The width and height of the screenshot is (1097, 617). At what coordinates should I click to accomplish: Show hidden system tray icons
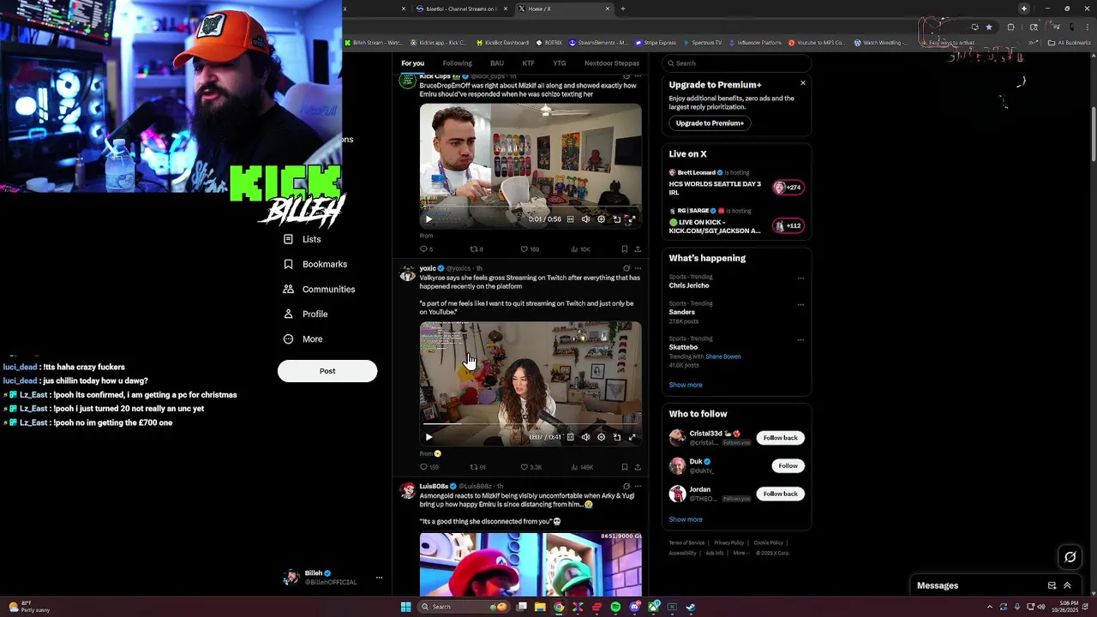coord(989,607)
